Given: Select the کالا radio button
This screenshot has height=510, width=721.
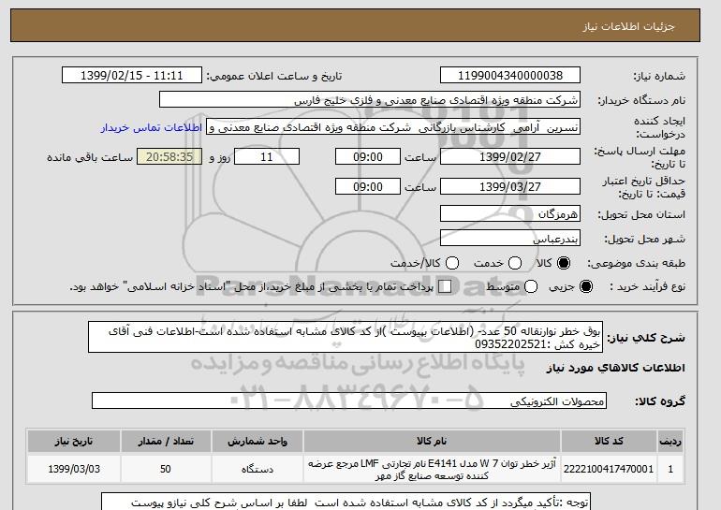Looking at the screenshot, I should (564, 263).
